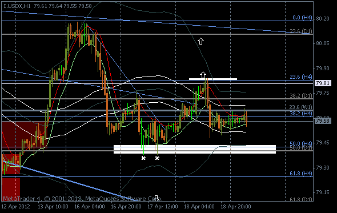The width and height of the screenshot is (337, 213).
Task: Click the down-arrow marker near bottom axis
Action: coord(157,198)
